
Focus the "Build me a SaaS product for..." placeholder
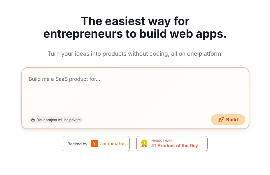[64, 79]
